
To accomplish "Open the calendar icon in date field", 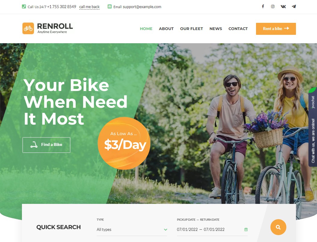I will click(x=246, y=229).
